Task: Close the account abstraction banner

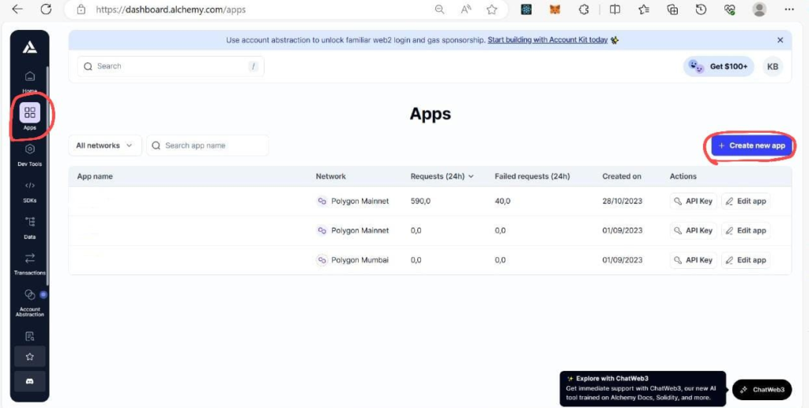Action: 780,40
